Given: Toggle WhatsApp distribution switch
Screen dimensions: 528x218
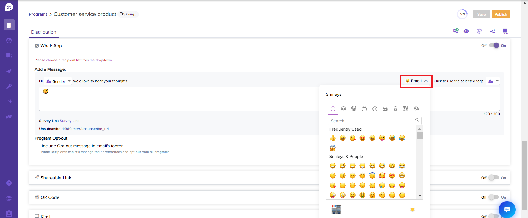Looking at the screenshot, I should click(494, 46).
